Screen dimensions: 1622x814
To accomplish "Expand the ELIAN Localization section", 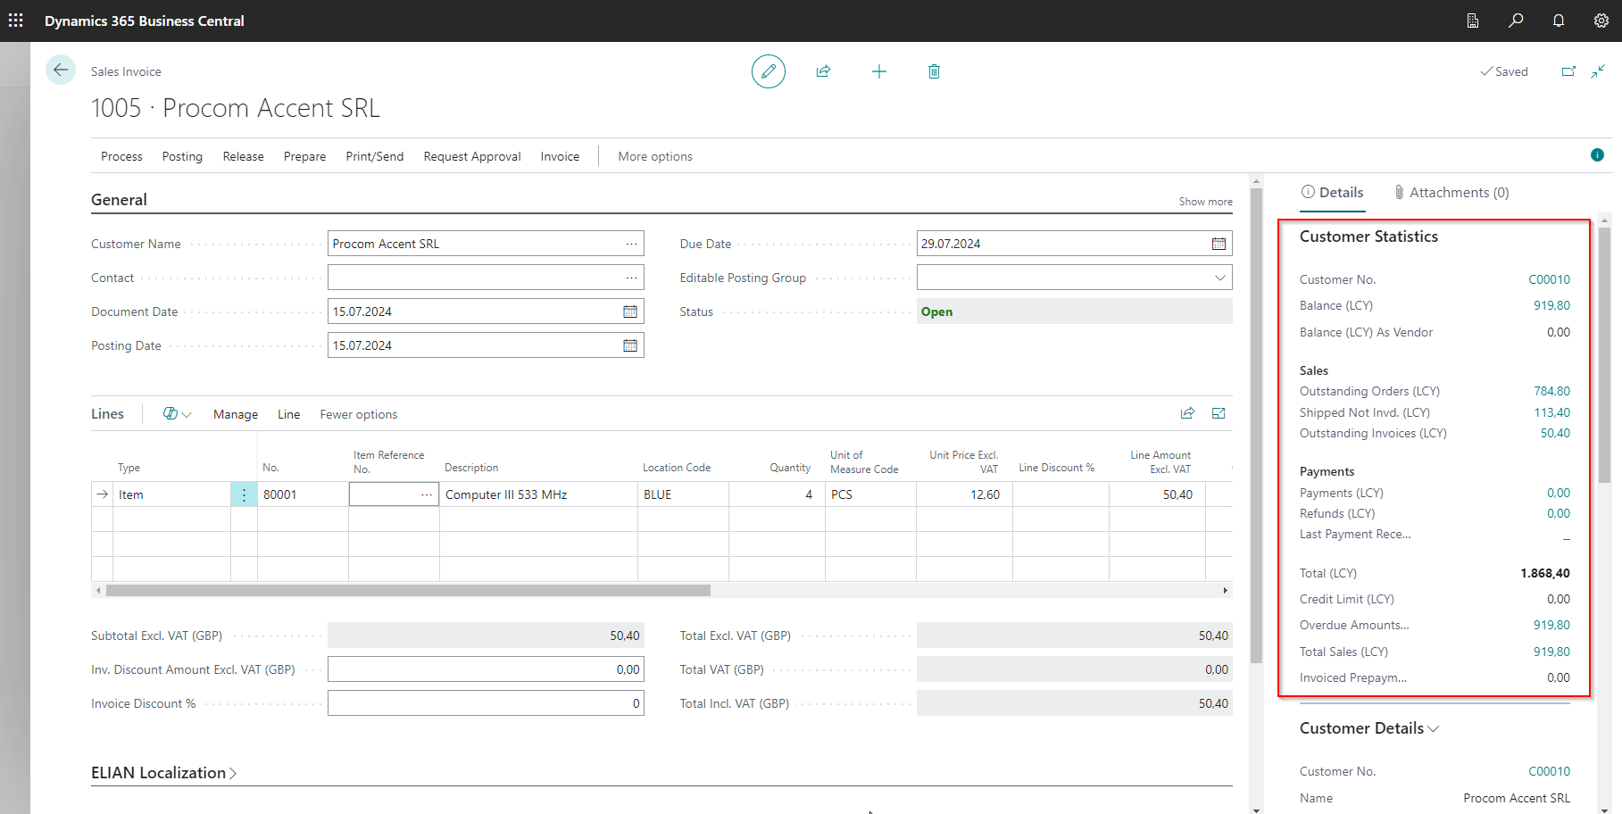I will (163, 773).
